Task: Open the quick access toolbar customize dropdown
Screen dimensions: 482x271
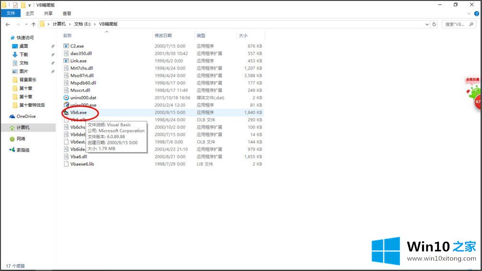Action: [30, 5]
